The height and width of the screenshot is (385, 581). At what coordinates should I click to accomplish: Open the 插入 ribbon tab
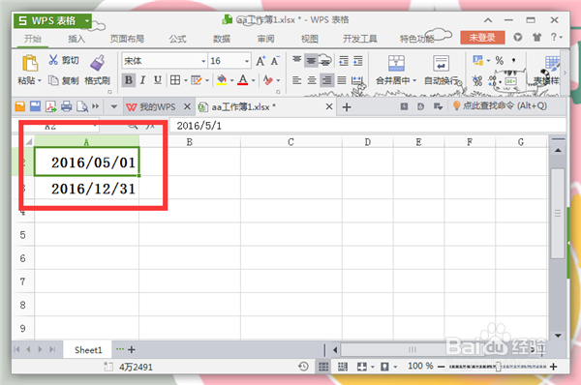click(x=76, y=39)
